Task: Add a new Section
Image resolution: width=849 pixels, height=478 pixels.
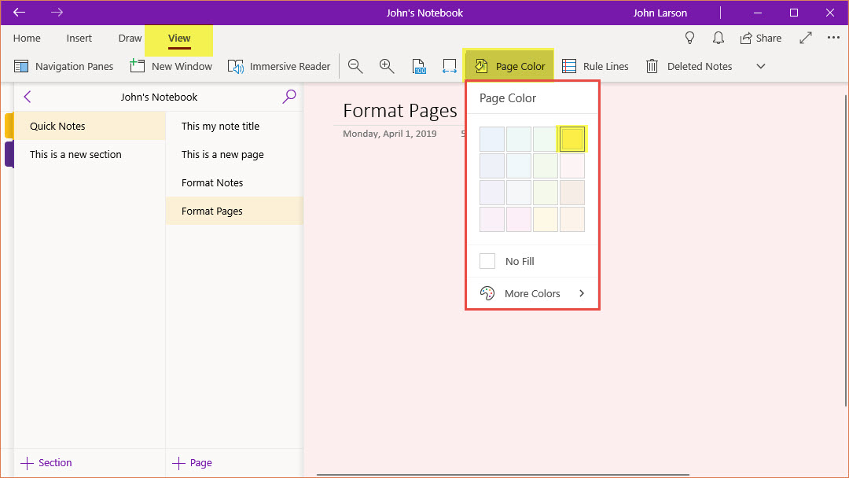Action: tap(46, 463)
